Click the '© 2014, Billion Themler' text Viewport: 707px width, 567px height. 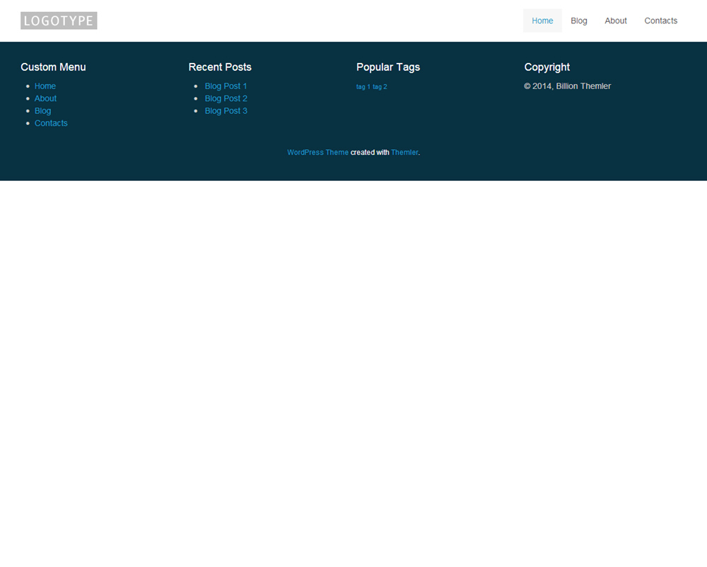(x=568, y=86)
